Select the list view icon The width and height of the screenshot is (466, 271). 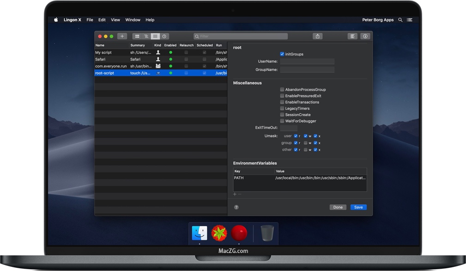(155, 36)
